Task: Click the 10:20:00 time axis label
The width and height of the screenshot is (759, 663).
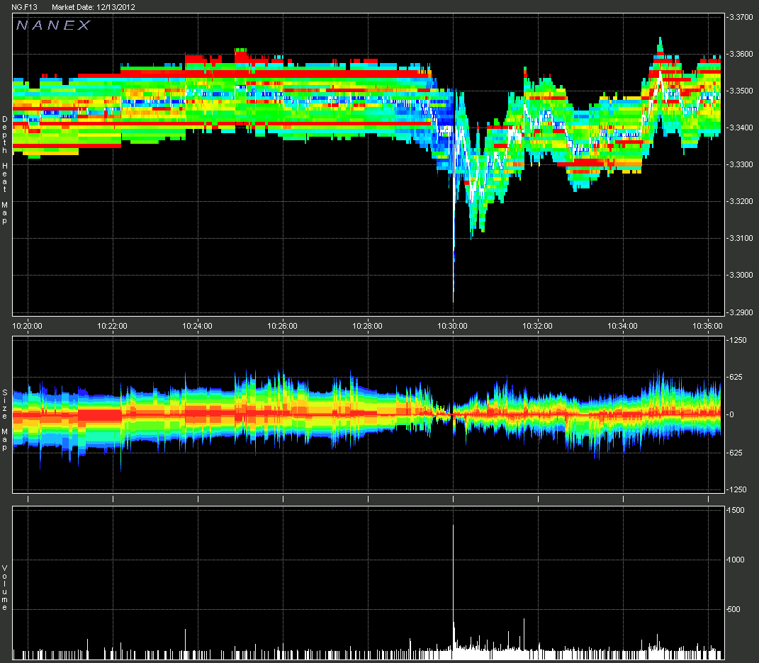Action: pyautogui.click(x=27, y=326)
